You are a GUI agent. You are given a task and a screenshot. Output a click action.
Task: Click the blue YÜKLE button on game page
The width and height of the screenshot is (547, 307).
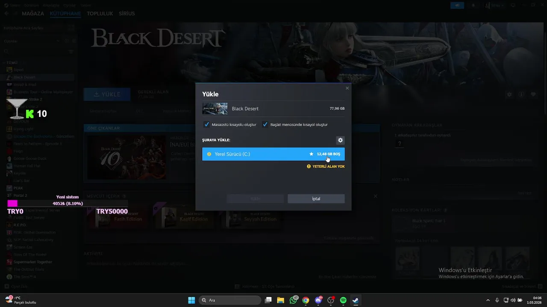pyautogui.click(x=107, y=94)
